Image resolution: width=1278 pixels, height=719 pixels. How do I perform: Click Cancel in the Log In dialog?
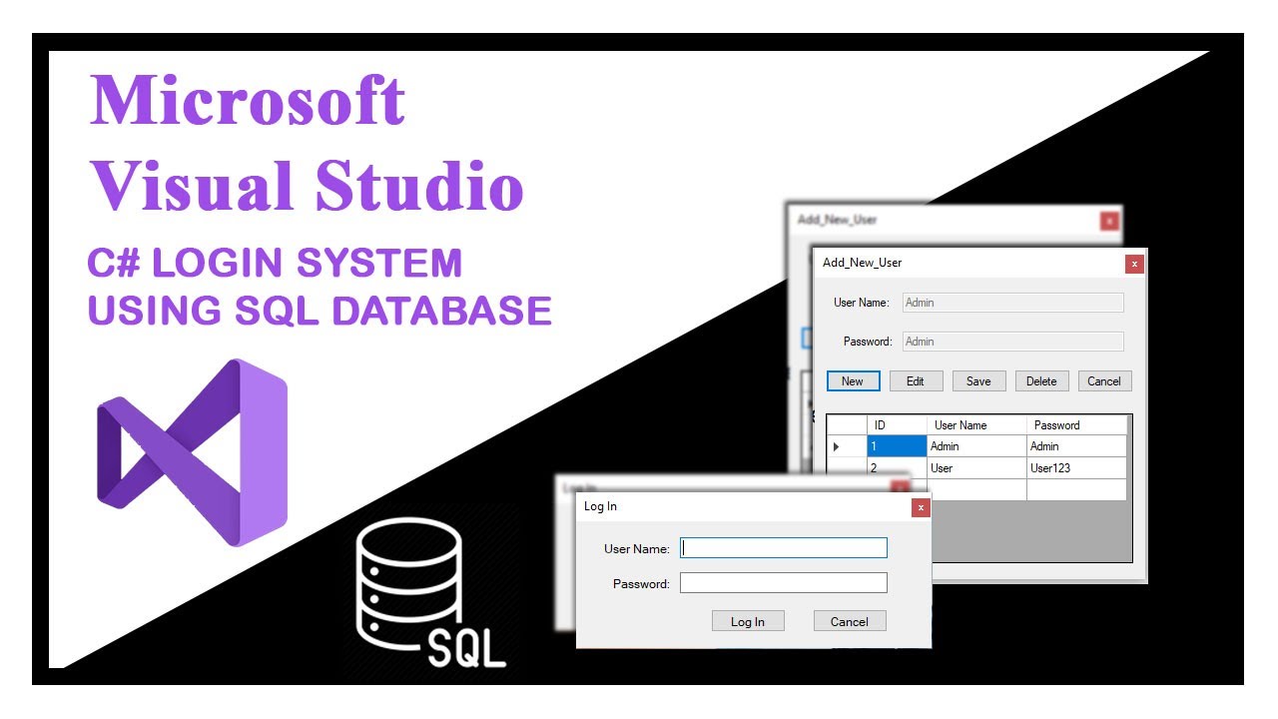pos(850,621)
